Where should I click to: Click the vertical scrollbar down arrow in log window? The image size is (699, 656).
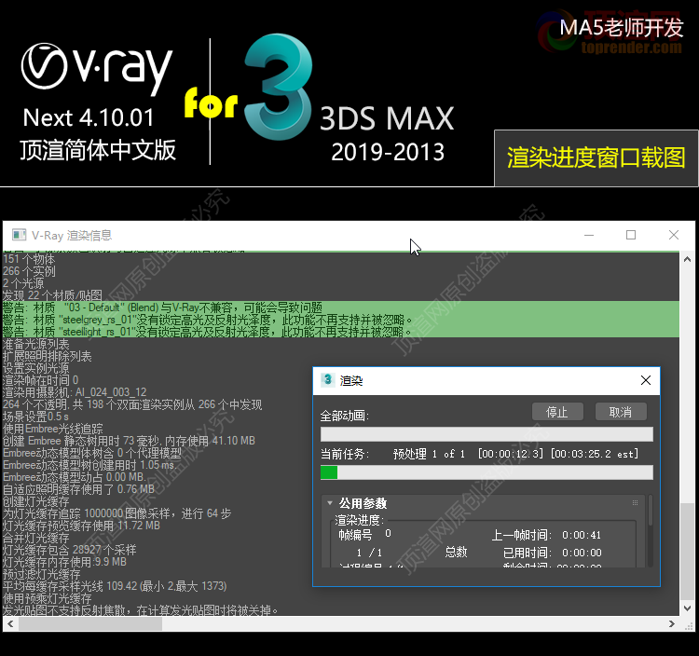pyautogui.click(x=687, y=608)
